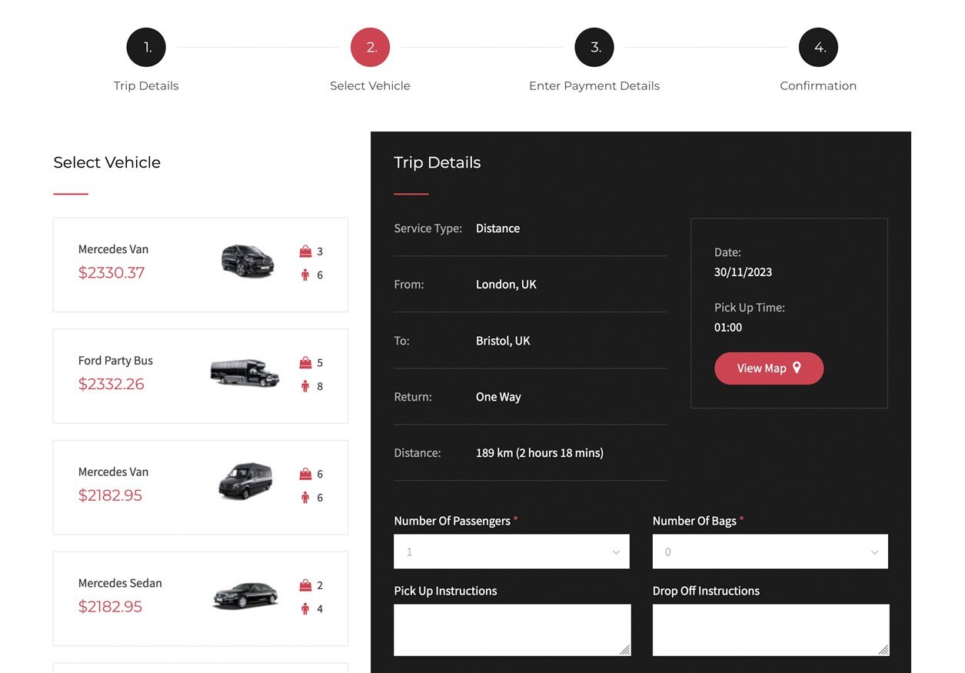The width and height of the screenshot is (965, 673).
Task: Select the Ford Party Bus vehicle image
Action: click(x=245, y=373)
